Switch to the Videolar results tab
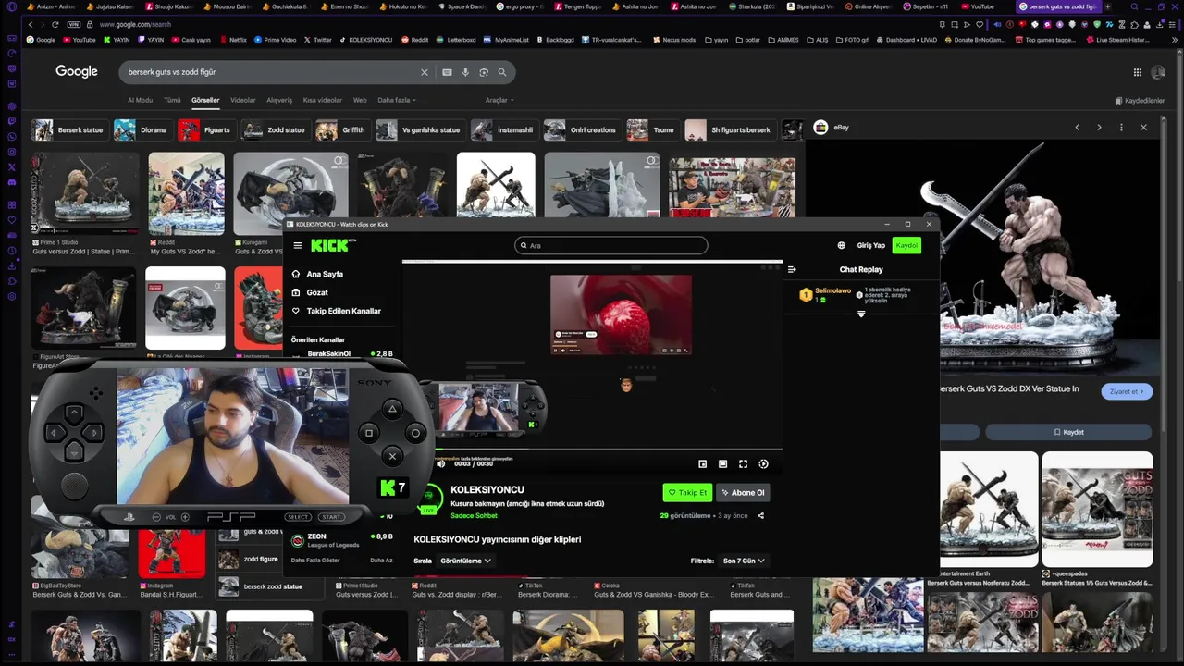Screen dimensions: 1184x666 pyautogui.click(x=243, y=100)
